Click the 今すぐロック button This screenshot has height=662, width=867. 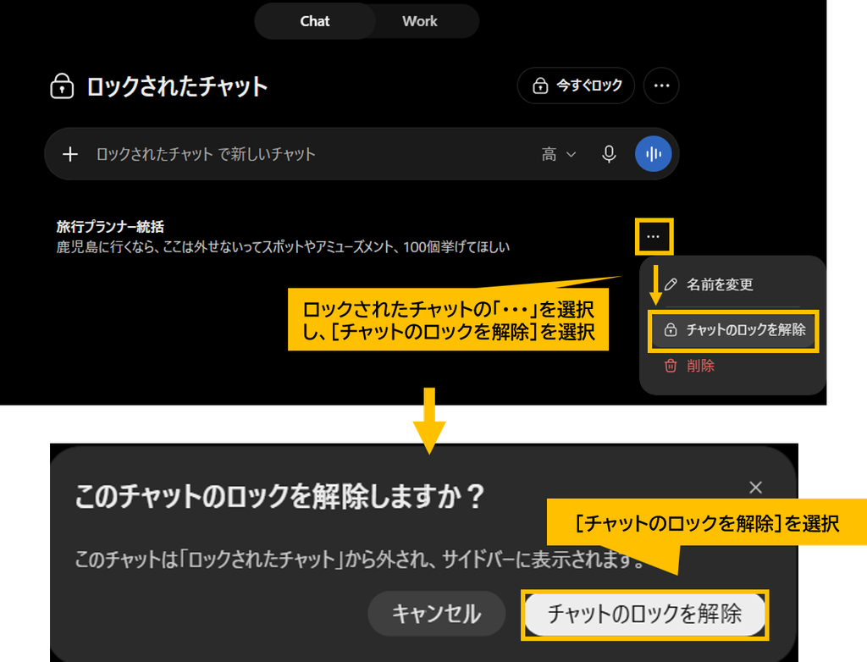pyautogui.click(x=576, y=86)
